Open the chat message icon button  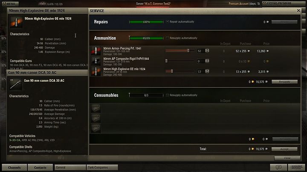[x=278, y=167]
